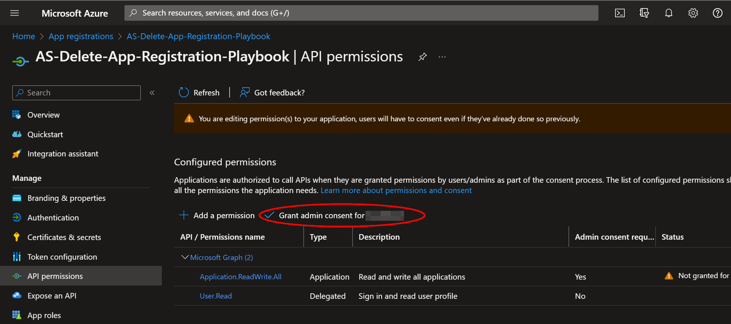
Task: Open Cloud Shell from the top bar
Action: point(620,13)
